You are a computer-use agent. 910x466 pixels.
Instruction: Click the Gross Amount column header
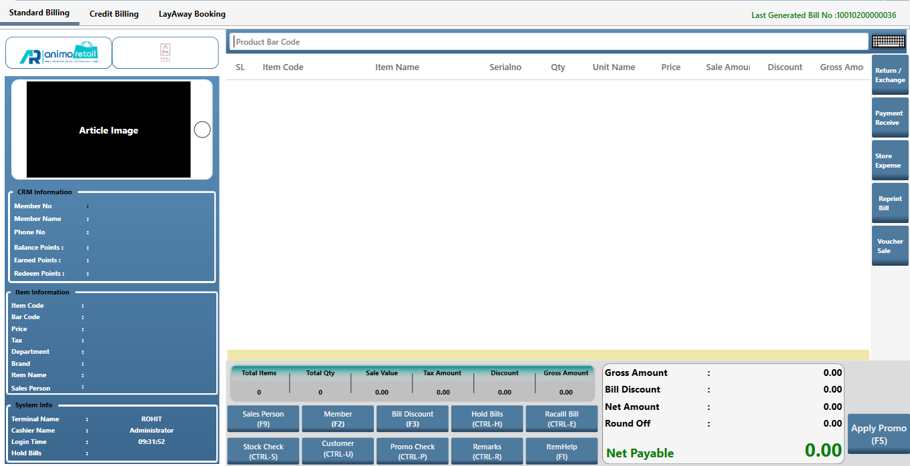842,67
